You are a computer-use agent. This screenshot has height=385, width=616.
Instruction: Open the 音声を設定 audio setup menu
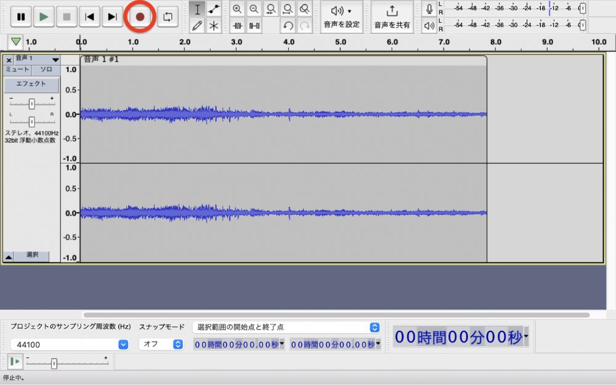click(x=341, y=17)
